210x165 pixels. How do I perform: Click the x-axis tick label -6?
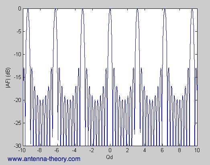[x=57, y=150]
